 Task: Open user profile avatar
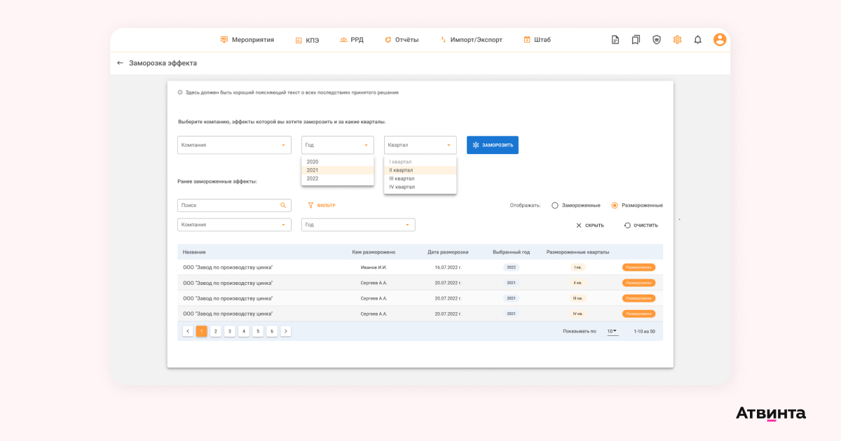pyautogui.click(x=720, y=40)
